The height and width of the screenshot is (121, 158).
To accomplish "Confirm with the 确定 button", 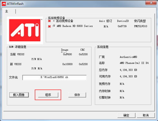I will [126, 116].
